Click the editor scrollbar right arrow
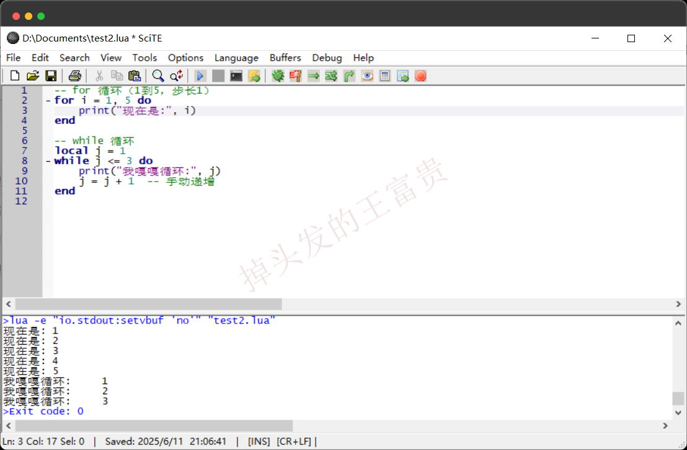The width and height of the screenshot is (687, 450). click(x=678, y=304)
